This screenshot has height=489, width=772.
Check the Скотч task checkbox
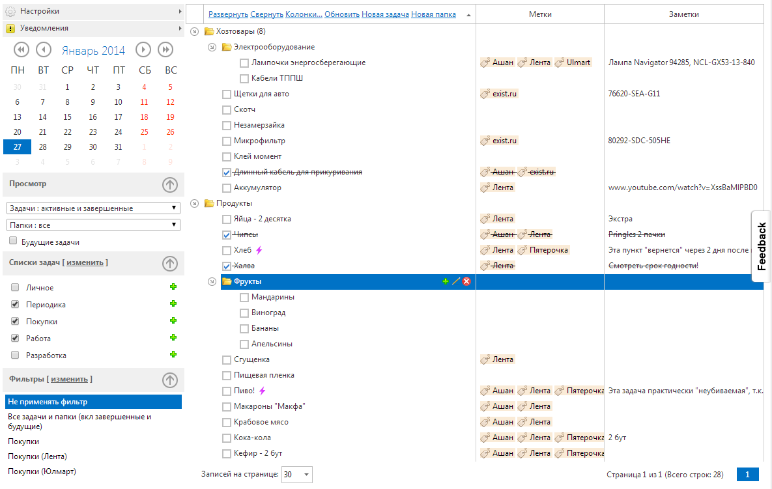click(x=227, y=109)
